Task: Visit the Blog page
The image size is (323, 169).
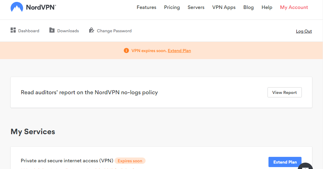Action: 249,7
